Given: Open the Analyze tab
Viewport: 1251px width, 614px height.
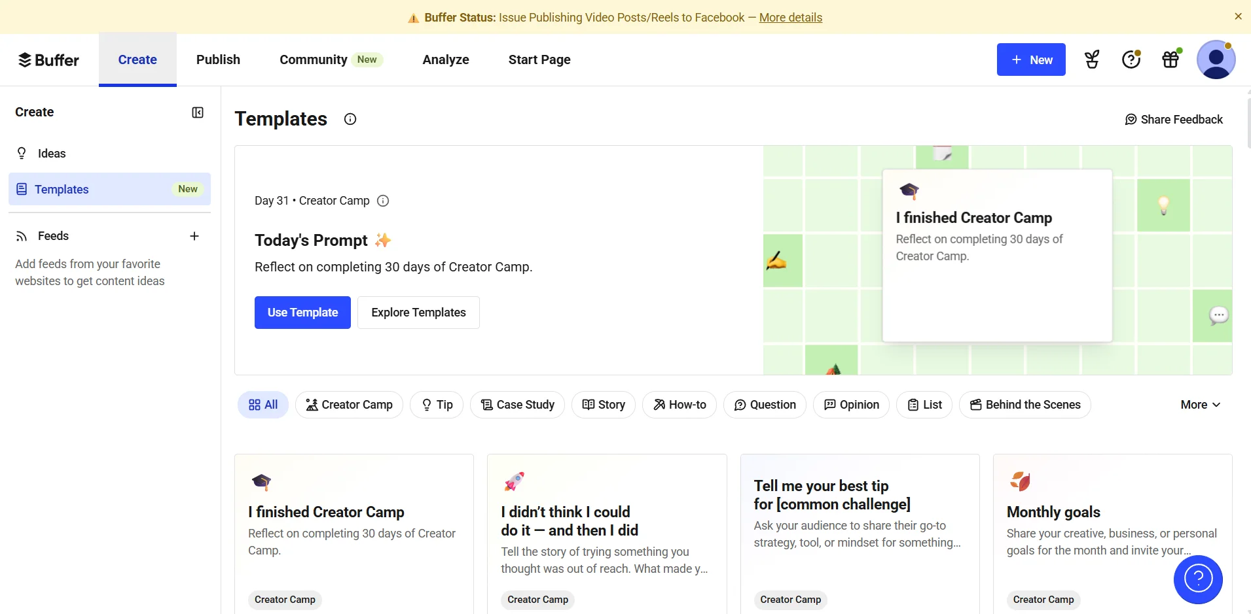Looking at the screenshot, I should 446,60.
